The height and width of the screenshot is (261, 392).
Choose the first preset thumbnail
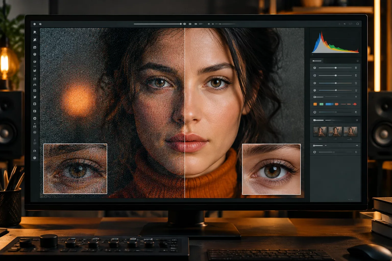[x=320, y=132]
